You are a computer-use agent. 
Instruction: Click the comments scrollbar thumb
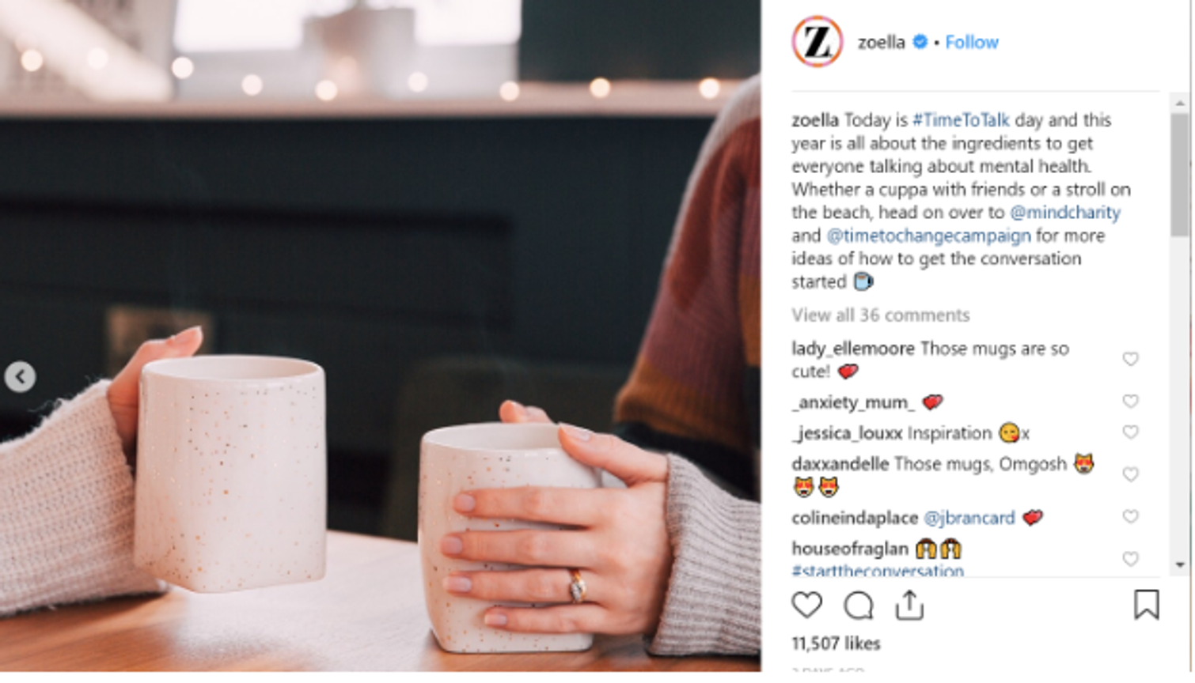[x=1180, y=174]
